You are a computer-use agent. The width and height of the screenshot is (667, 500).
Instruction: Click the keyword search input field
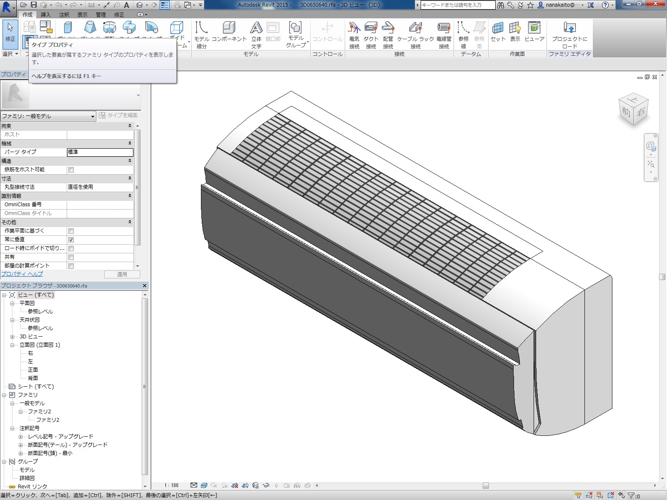click(457, 5)
